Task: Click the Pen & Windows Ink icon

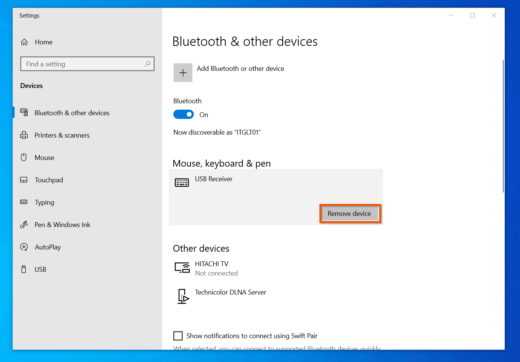Action: [24, 224]
